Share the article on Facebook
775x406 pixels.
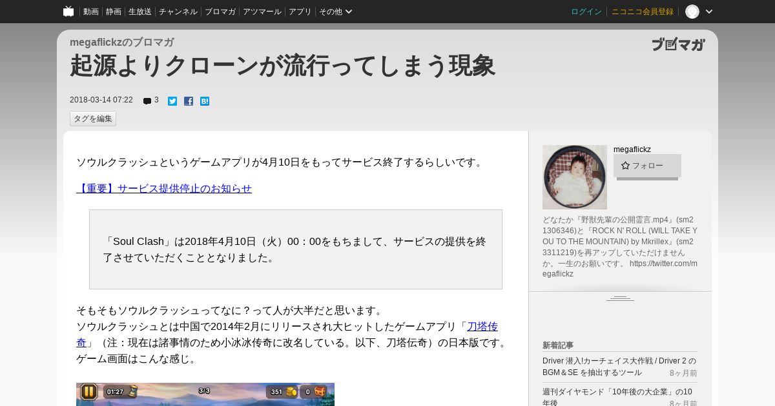point(189,101)
